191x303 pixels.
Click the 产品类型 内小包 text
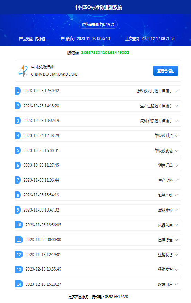coord(32,39)
